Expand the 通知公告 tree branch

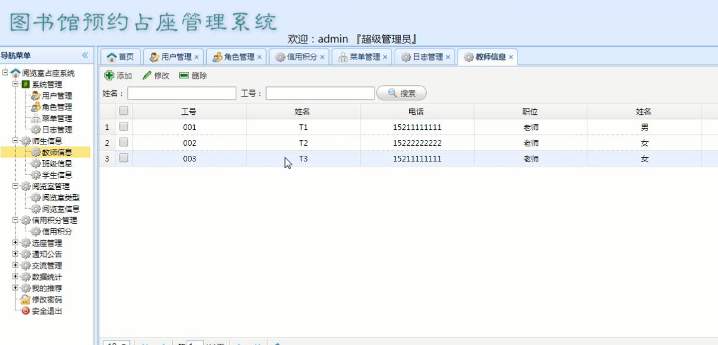pyautogui.click(x=16, y=254)
